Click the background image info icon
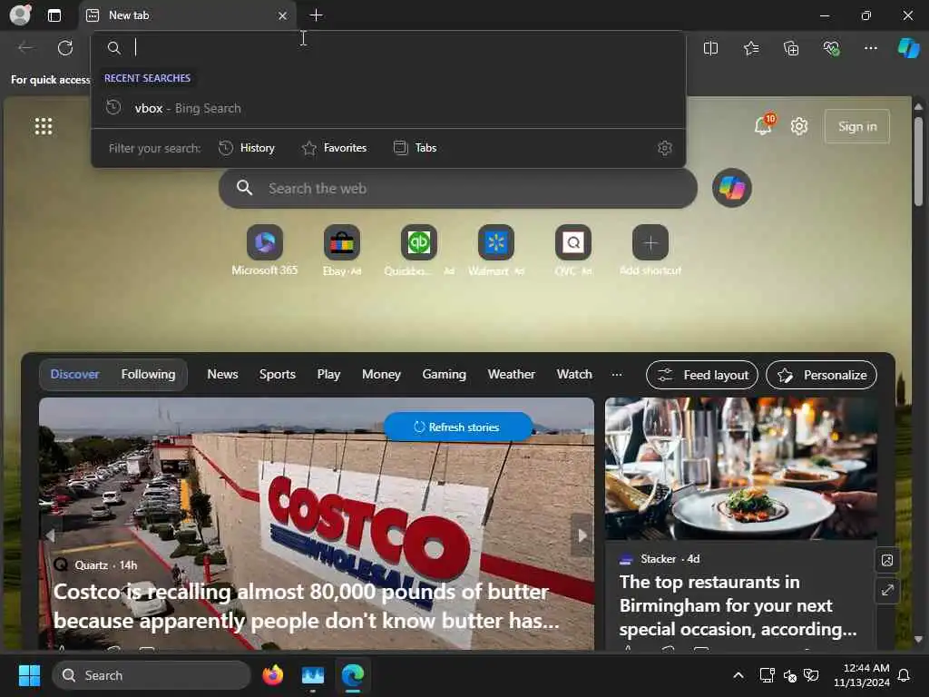This screenshot has width=929, height=697. 887,559
